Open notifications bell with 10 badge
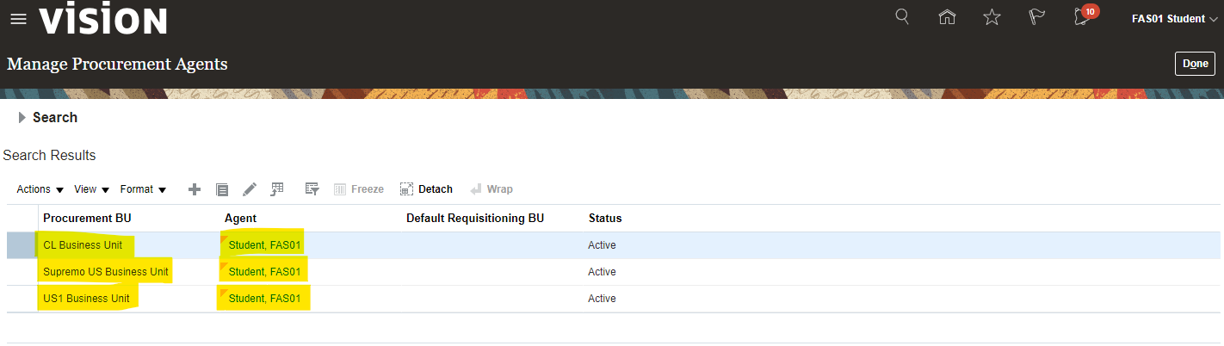 pos(1083,17)
